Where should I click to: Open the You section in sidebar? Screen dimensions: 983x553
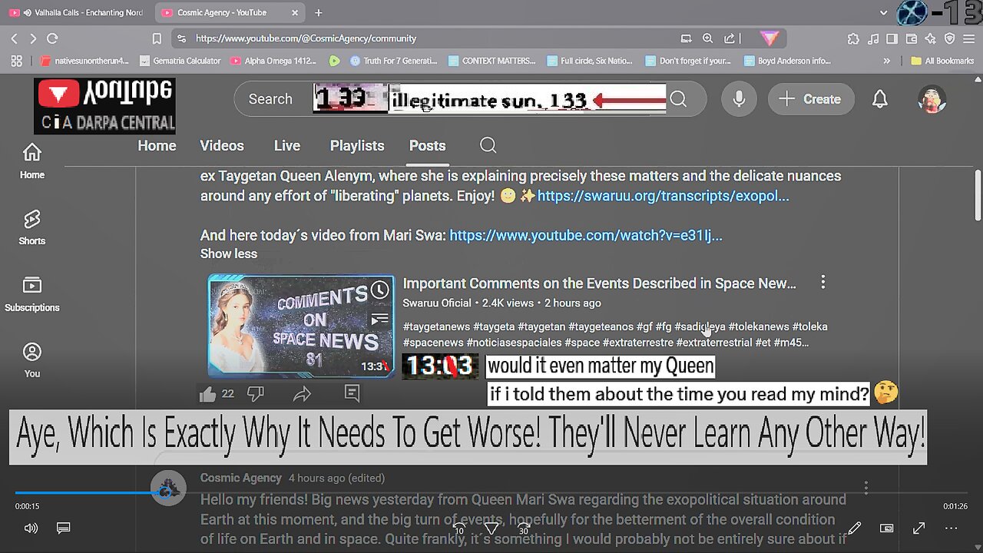click(x=32, y=360)
